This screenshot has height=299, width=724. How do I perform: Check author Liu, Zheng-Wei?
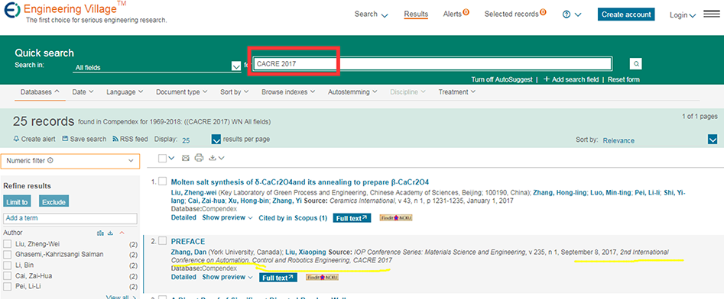point(8,244)
